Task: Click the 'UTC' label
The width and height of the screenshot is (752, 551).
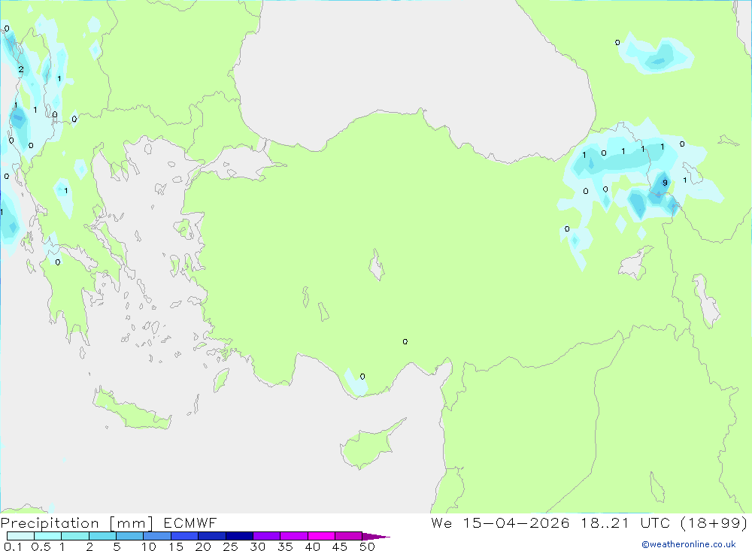Action: (655, 522)
